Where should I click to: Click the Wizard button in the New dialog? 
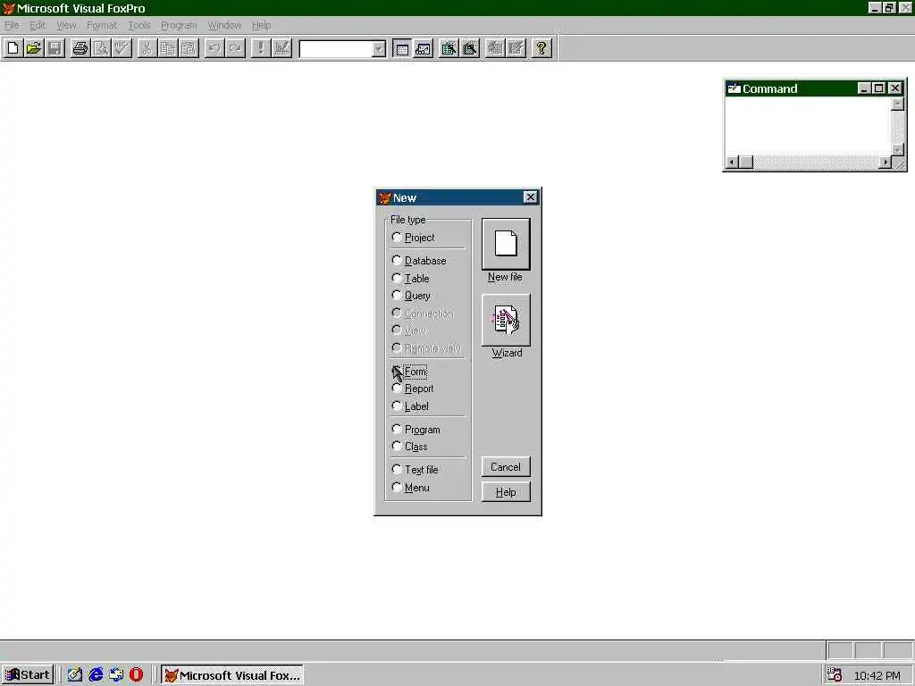[x=506, y=321]
